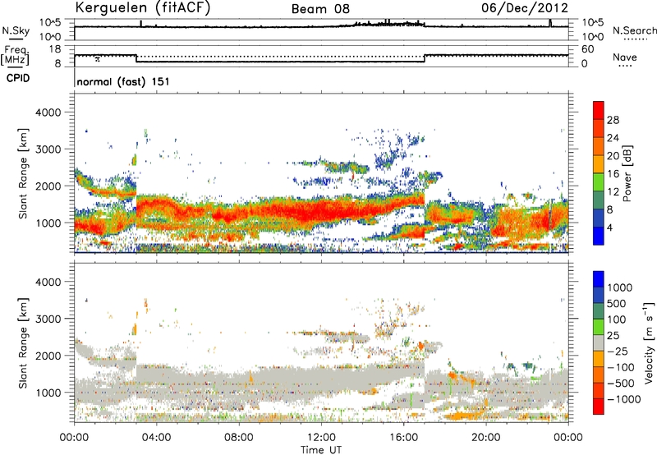Click the dotted line sample under "N.Search"
Screen dimensions: 657x455
(x=635, y=39)
